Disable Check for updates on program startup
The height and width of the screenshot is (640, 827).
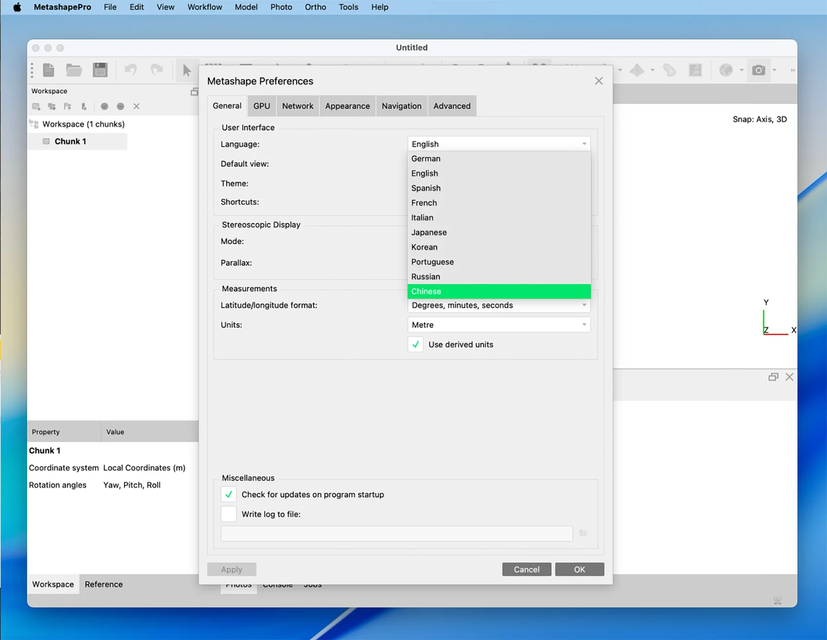229,495
